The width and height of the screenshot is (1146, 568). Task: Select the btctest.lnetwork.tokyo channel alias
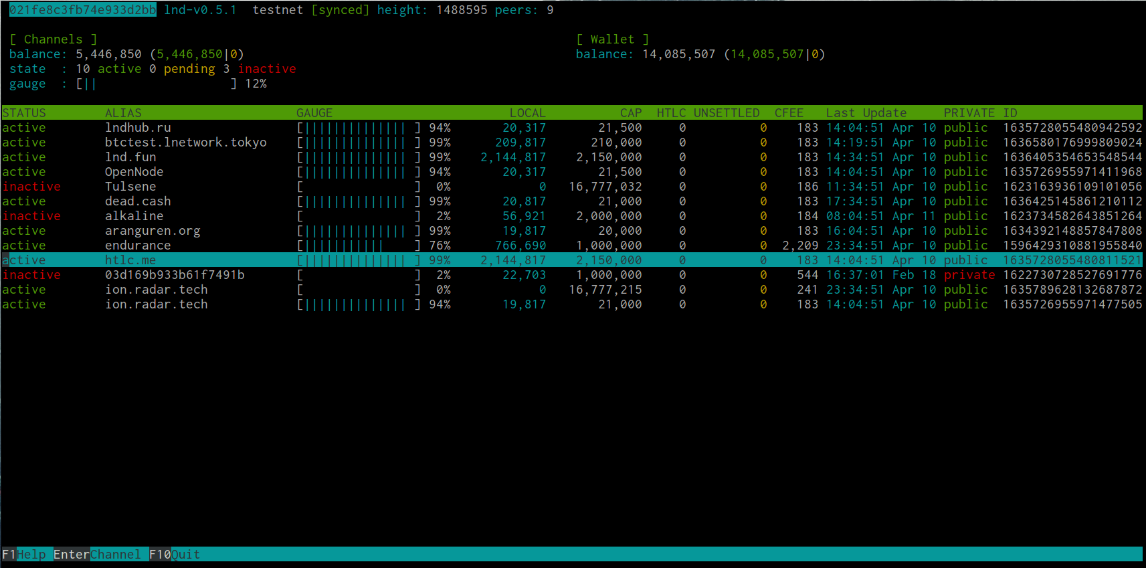(185, 143)
